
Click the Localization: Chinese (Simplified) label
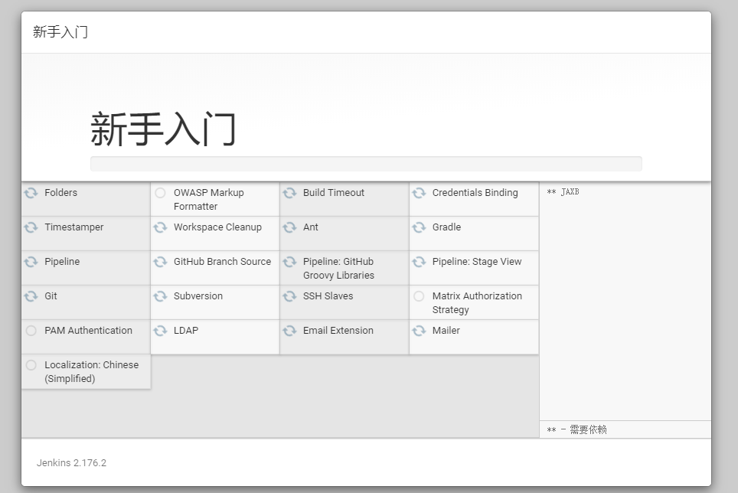click(91, 371)
